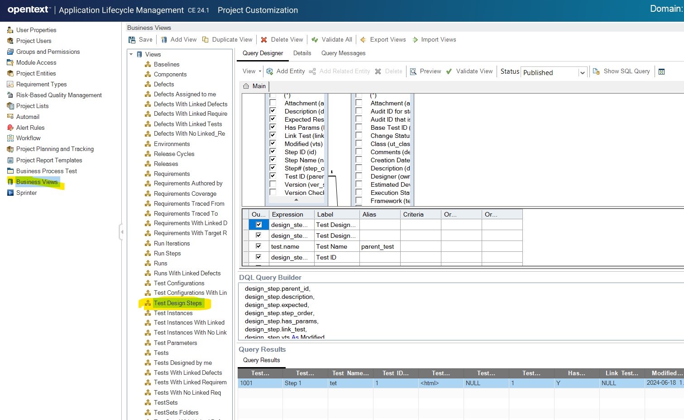
Task: Click the Export Views icon
Action: point(363,40)
